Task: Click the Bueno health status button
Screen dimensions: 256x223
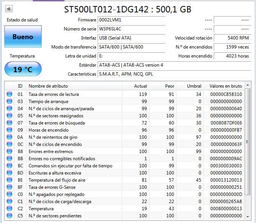Action: click(x=23, y=36)
